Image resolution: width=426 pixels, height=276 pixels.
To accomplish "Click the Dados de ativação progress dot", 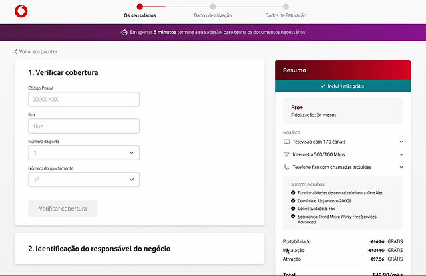I will [x=213, y=7].
